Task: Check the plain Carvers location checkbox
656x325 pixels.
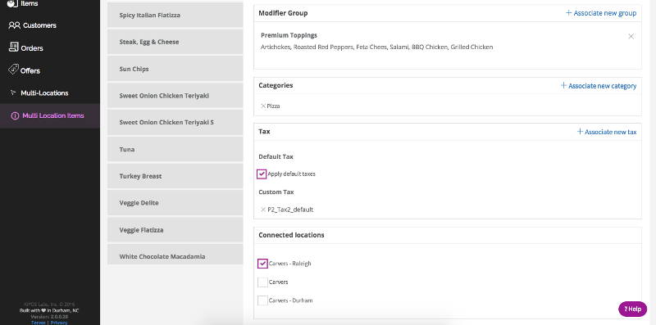Action: tap(262, 282)
